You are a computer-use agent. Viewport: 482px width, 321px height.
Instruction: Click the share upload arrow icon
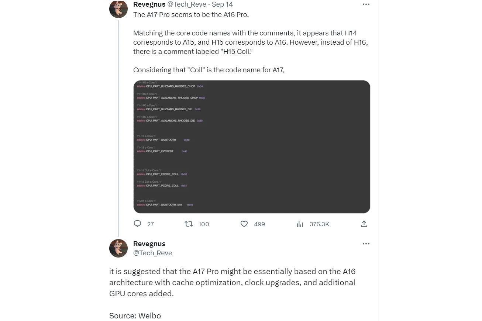[364, 224]
